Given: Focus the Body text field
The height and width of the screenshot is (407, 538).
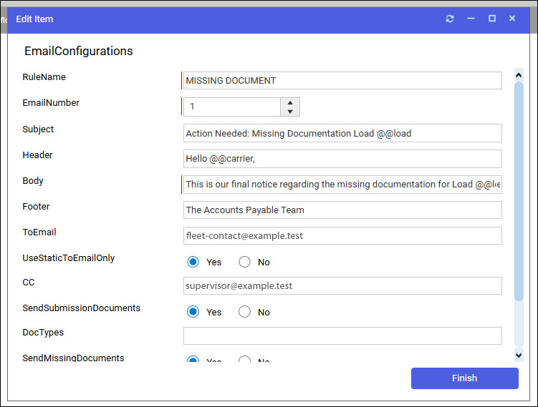Looking at the screenshot, I should (342, 185).
